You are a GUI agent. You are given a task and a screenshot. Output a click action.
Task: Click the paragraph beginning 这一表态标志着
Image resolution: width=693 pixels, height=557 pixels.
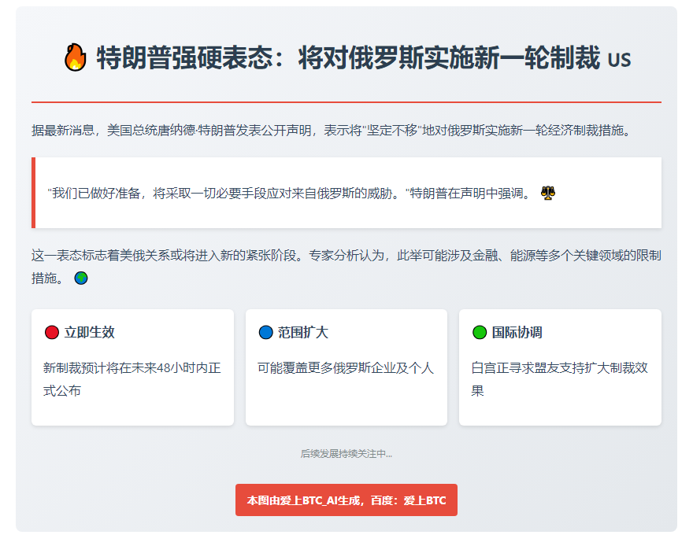346,256
